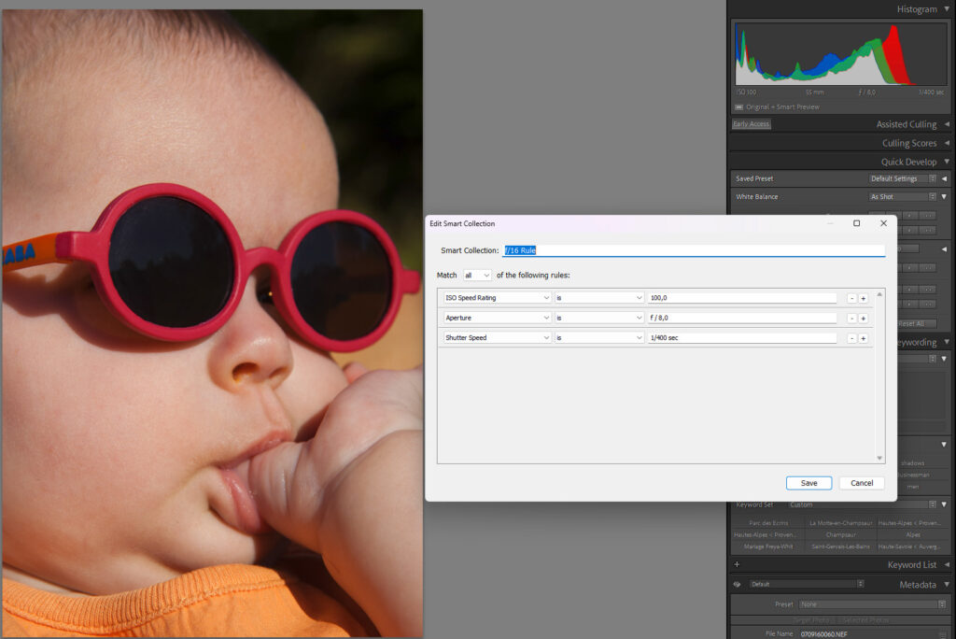The height and width of the screenshot is (639, 956).
Task: Open the Shutter Speed criteria dropdown
Action: [x=497, y=338]
